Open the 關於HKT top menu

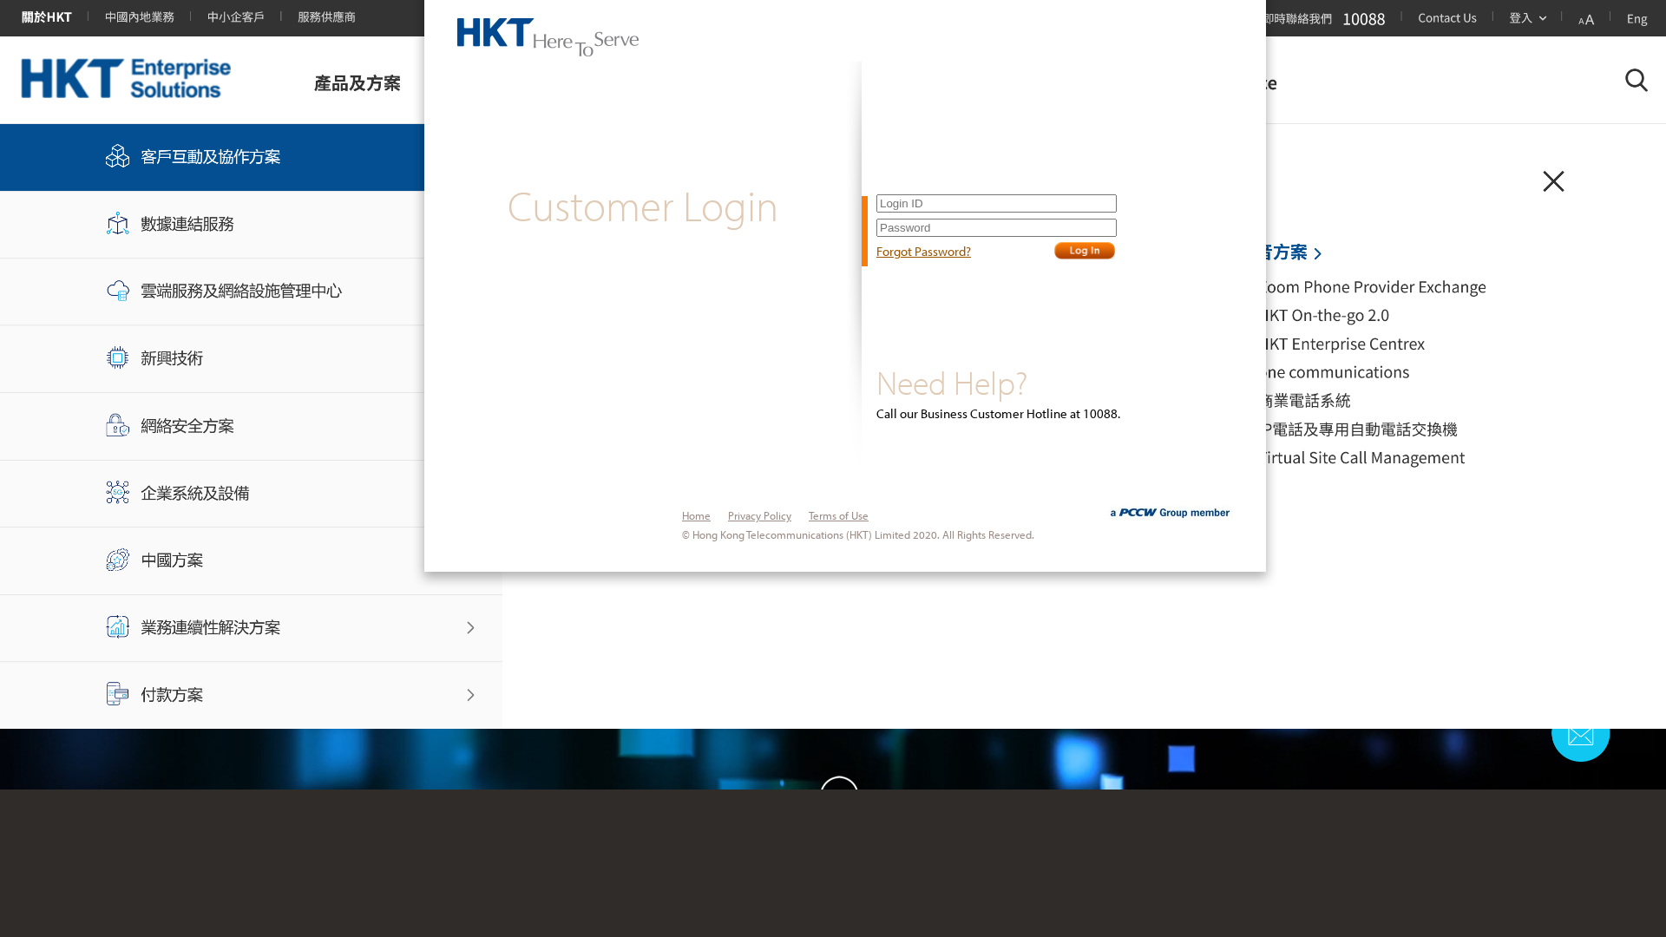click(47, 17)
